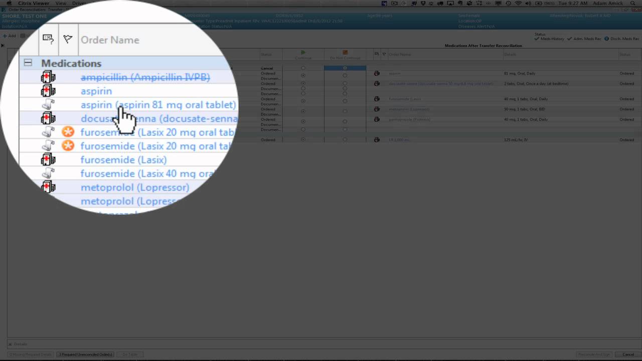Click the inpatient icon beside metoprolol (Lopressor) in magnified list
The image size is (642, 361).
48,187
